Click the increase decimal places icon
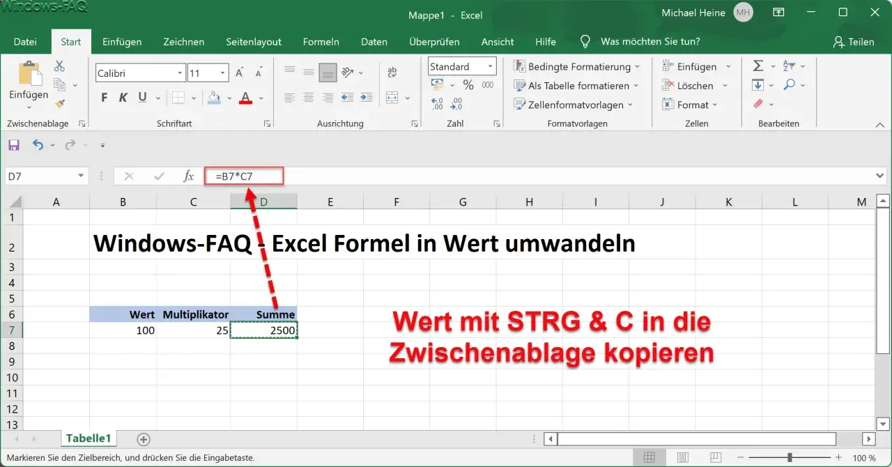 tap(438, 105)
